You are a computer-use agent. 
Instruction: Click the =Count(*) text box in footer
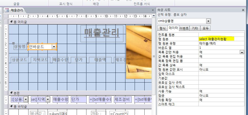[118, 113]
